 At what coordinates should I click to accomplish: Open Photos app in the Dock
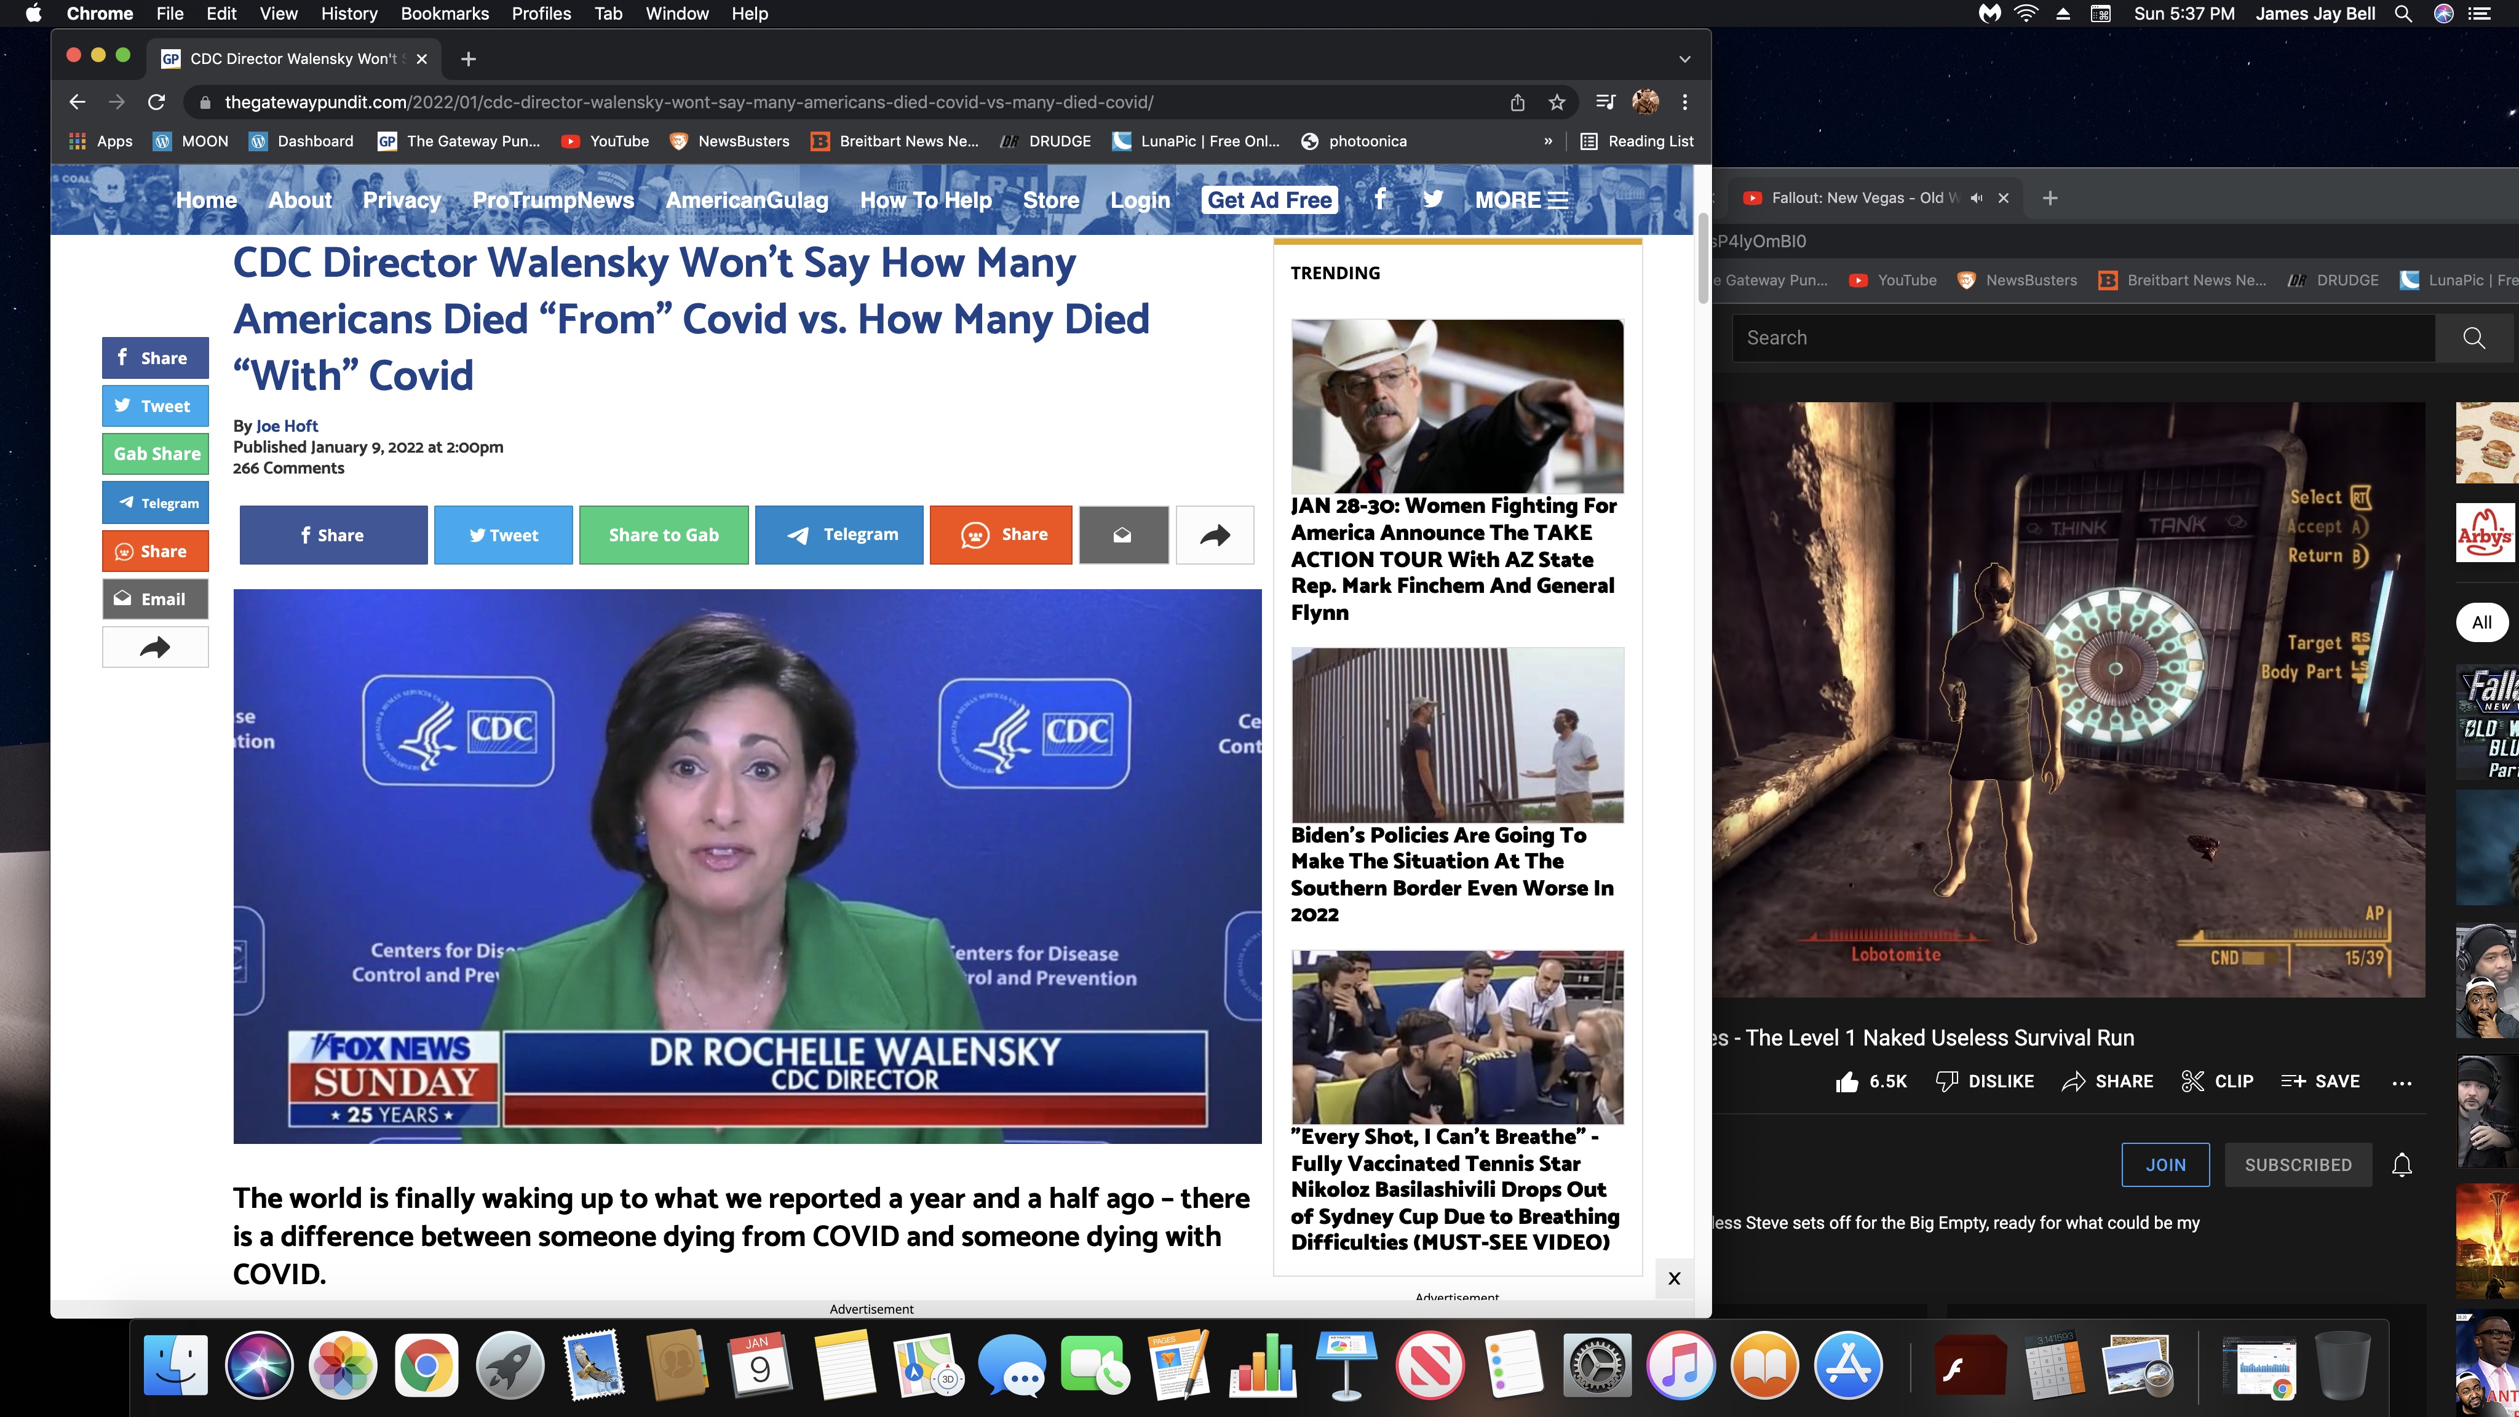pyautogui.click(x=343, y=1365)
